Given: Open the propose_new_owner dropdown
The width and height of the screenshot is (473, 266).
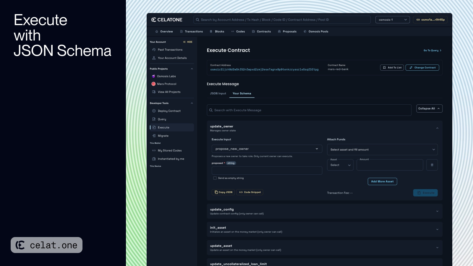Looking at the screenshot, I should [x=267, y=149].
